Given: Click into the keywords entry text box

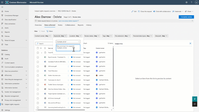Looking at the screenshot, I should tap(68, 48).
